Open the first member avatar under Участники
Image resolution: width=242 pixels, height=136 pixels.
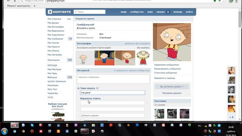(x=160, y=114)
